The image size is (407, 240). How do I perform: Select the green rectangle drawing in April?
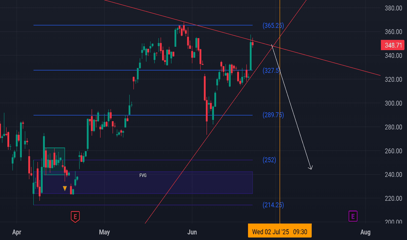[x=55, y=161]
